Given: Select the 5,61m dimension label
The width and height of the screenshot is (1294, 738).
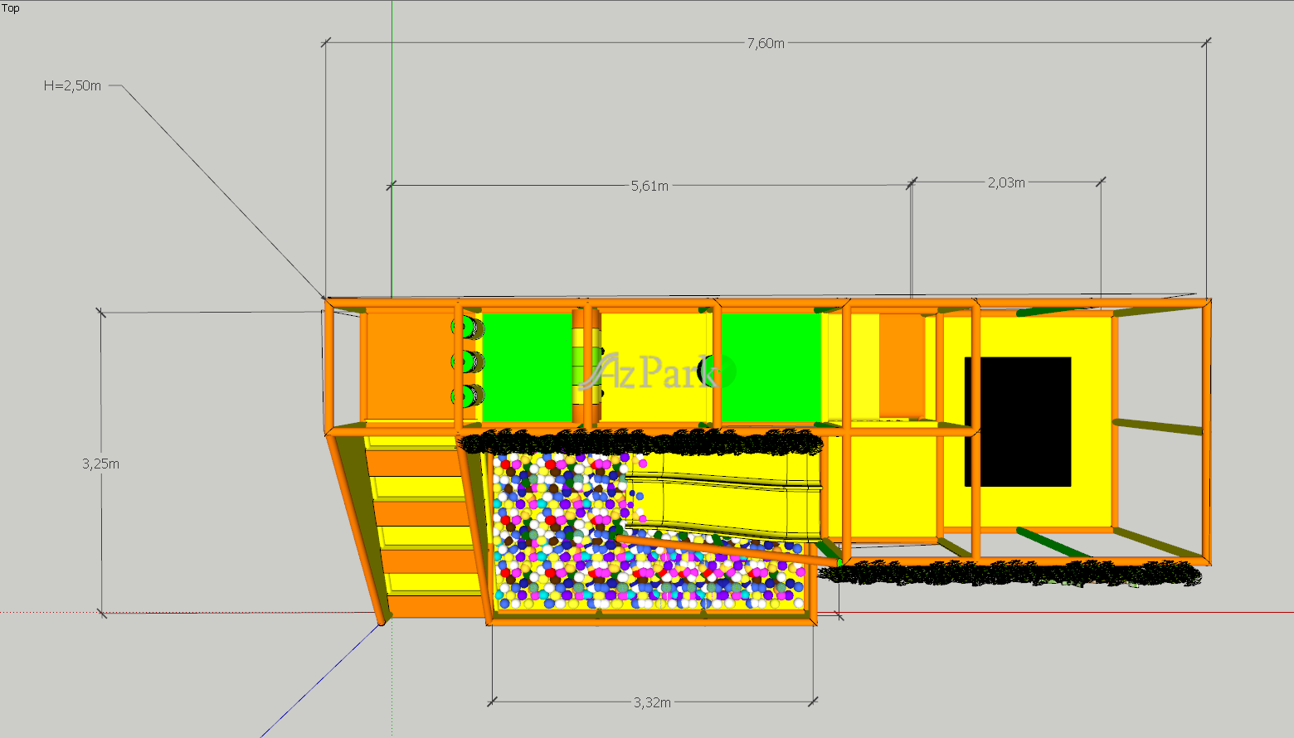Looking at the screenshot, I should pyautogui.click(x=649, y=186).
